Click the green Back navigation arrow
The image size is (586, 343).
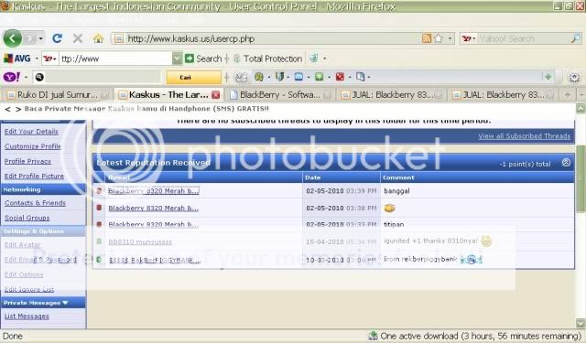tap(12, 38)
